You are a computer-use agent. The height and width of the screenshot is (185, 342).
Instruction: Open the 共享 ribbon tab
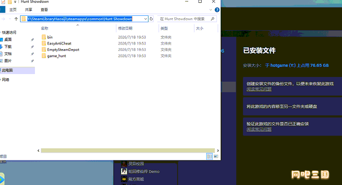[28, 10]
